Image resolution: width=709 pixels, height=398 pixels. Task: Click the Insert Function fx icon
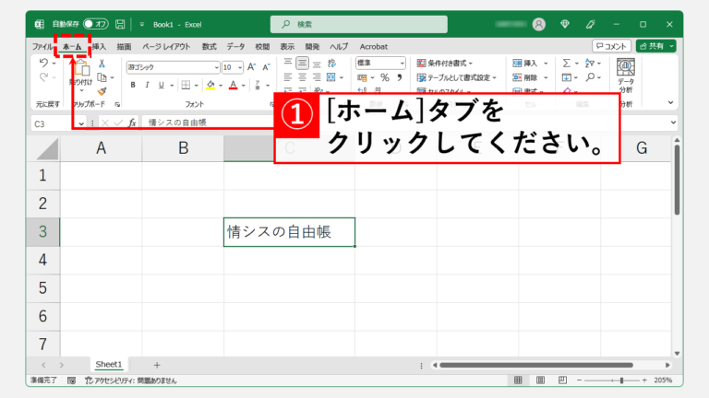(x=132, y=123)
